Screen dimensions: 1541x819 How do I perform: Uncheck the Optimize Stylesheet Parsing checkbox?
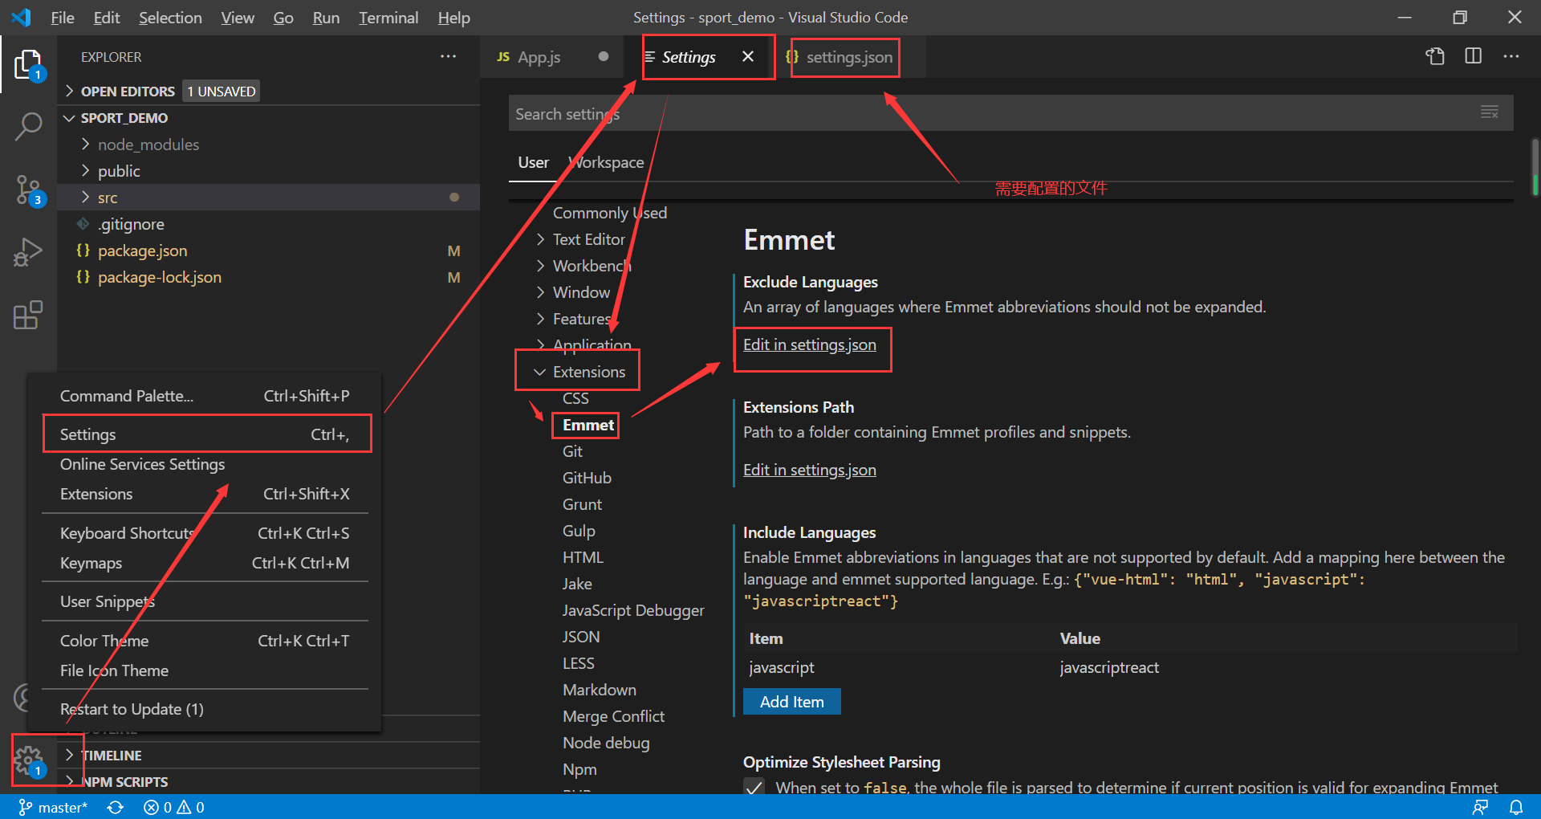click(x=754, y=788)
